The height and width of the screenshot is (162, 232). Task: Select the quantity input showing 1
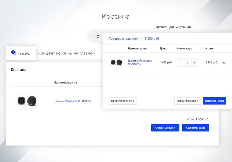point(187,62)
